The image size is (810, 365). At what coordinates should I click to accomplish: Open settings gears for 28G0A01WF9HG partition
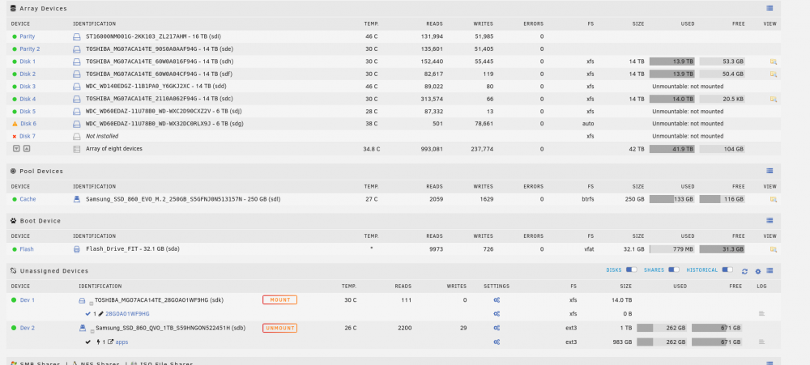(497, 313)
